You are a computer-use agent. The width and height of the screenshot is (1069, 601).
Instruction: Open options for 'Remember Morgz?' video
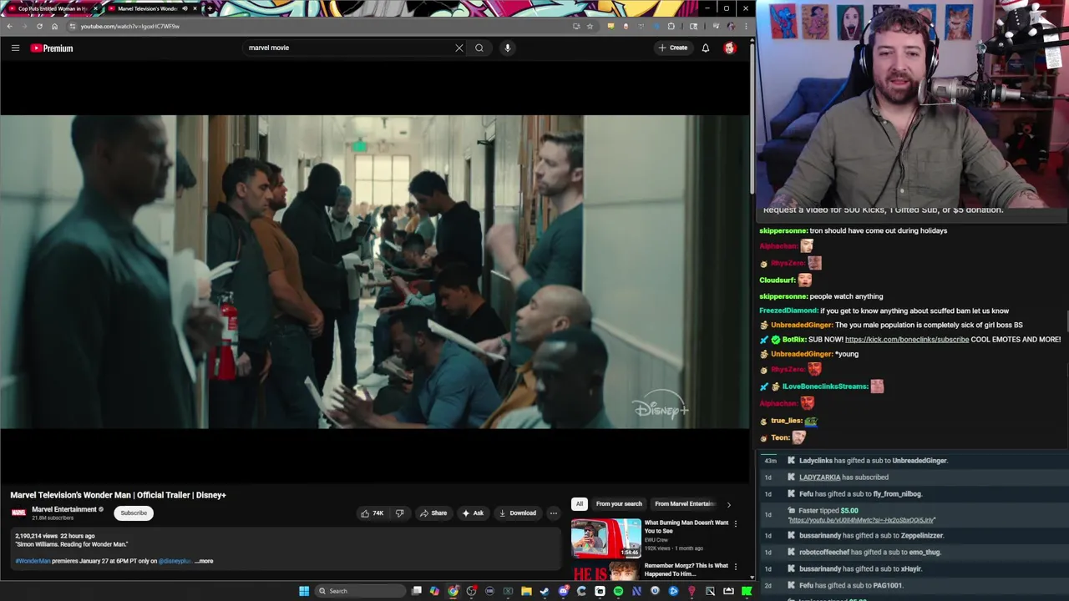[736, 567]
